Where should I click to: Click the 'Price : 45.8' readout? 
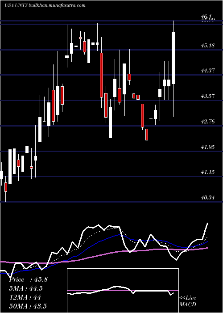click(28, 279)
